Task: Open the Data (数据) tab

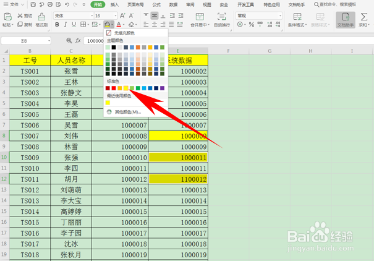Action: (x=174, y=4)
